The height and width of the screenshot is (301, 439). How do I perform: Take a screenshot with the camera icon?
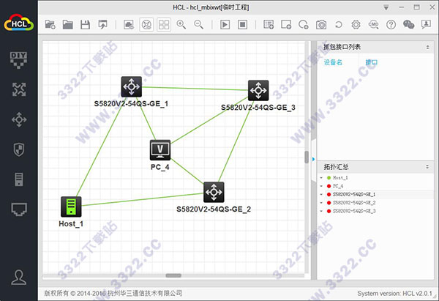pyautogui.click(x=321, y=25)
